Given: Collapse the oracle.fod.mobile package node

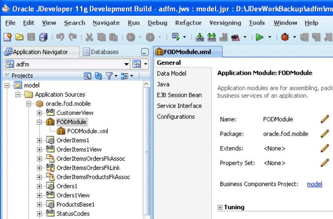Looking at the screenshot, I should tap(29, 104).
